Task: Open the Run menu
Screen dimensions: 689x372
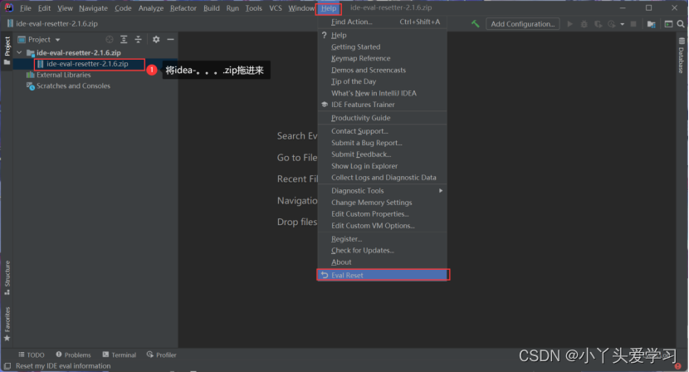Action: click(x=232, y=8)
